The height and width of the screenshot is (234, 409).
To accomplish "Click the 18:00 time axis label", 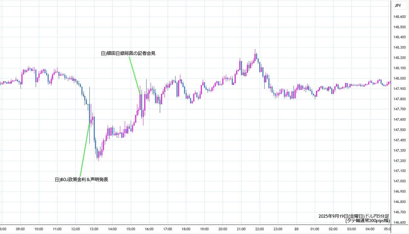I will coord(186,229).
